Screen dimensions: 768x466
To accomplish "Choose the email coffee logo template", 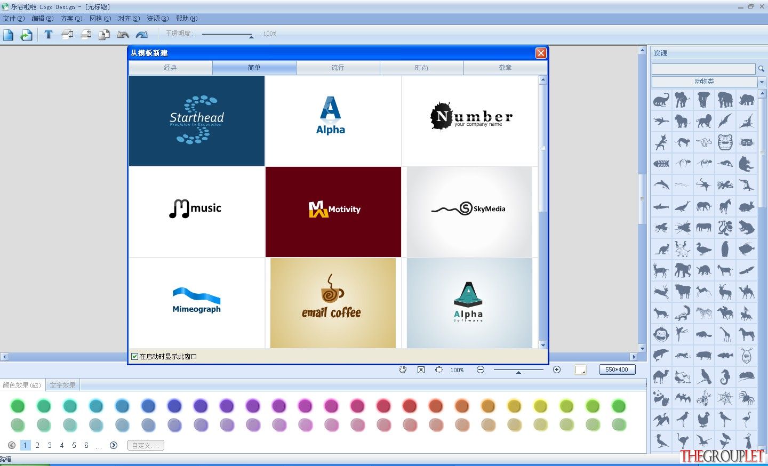I will [333, 303].
